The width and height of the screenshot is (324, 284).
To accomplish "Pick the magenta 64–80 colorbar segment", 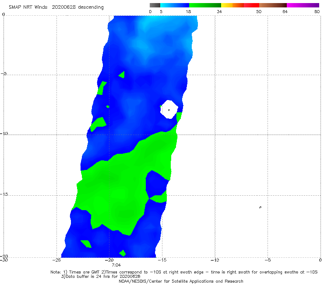I will 303,5.
